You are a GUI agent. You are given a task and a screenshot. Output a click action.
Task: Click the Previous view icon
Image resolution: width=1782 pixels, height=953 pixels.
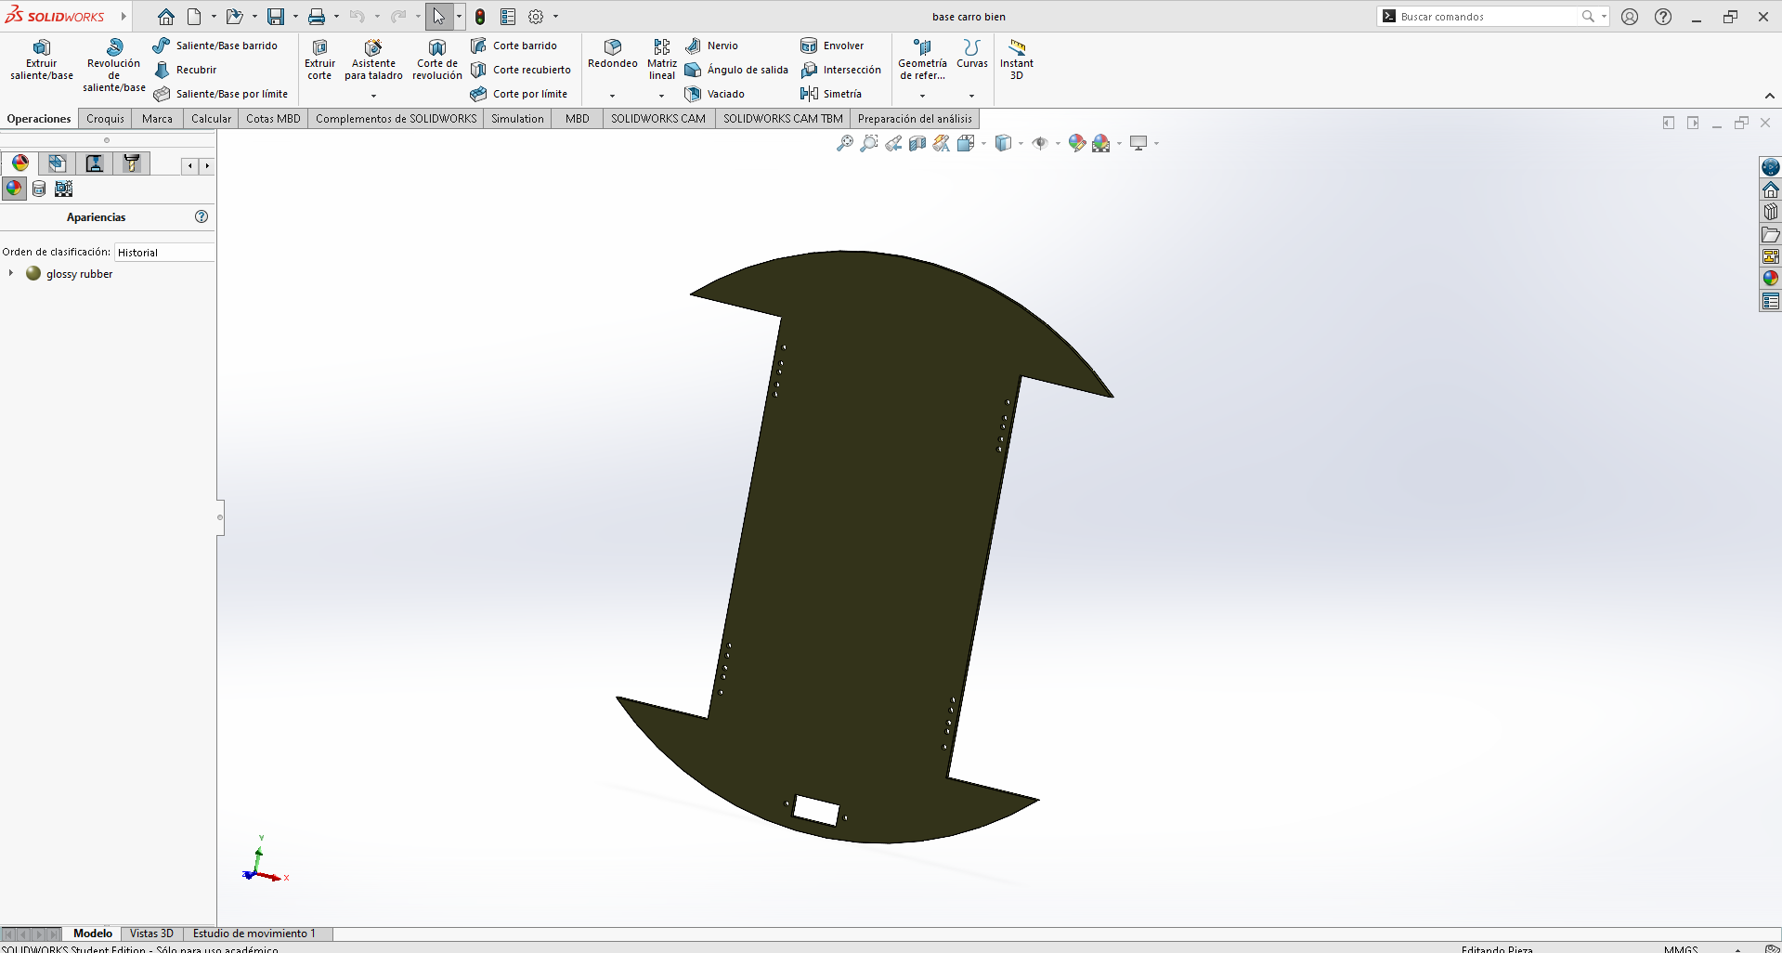(893, 143)
